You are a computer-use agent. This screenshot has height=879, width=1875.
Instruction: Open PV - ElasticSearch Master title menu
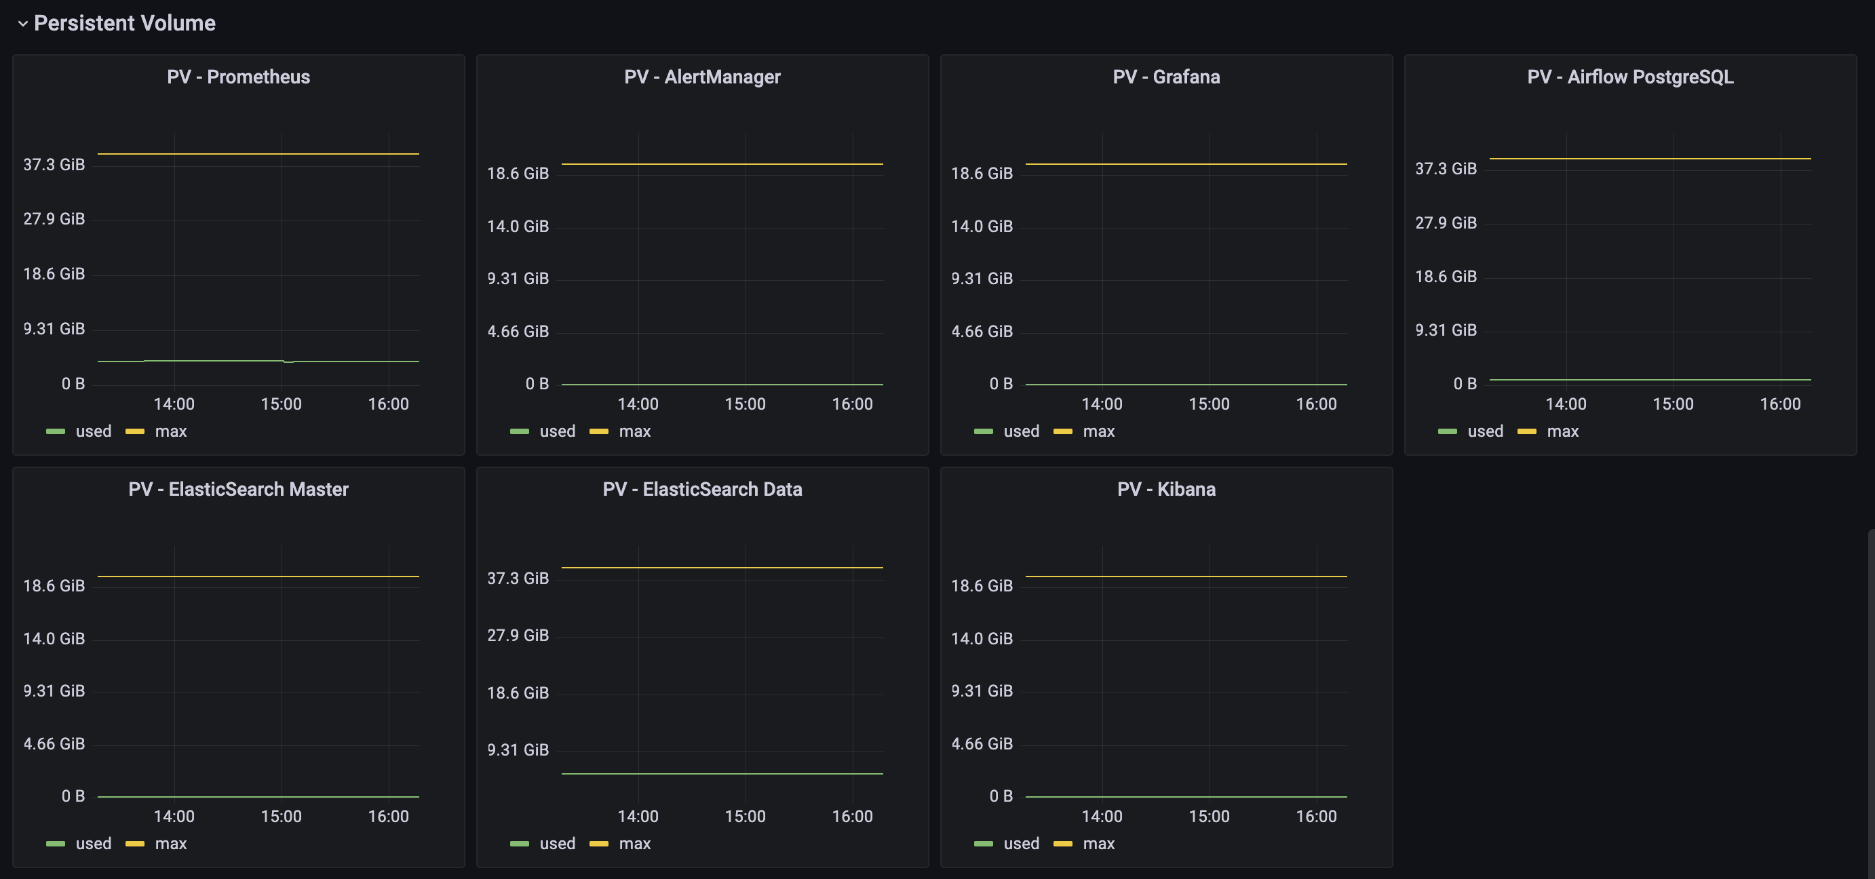tap(238, 489)
